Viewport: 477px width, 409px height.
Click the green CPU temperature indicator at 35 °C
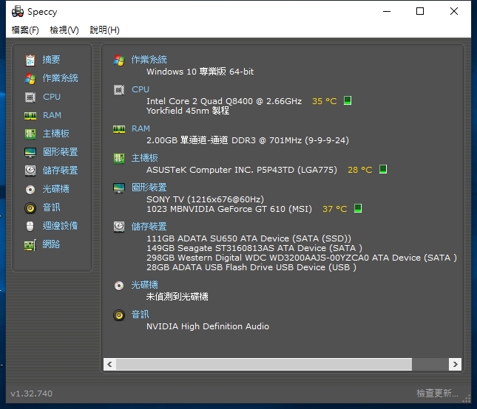coord(348,100)
